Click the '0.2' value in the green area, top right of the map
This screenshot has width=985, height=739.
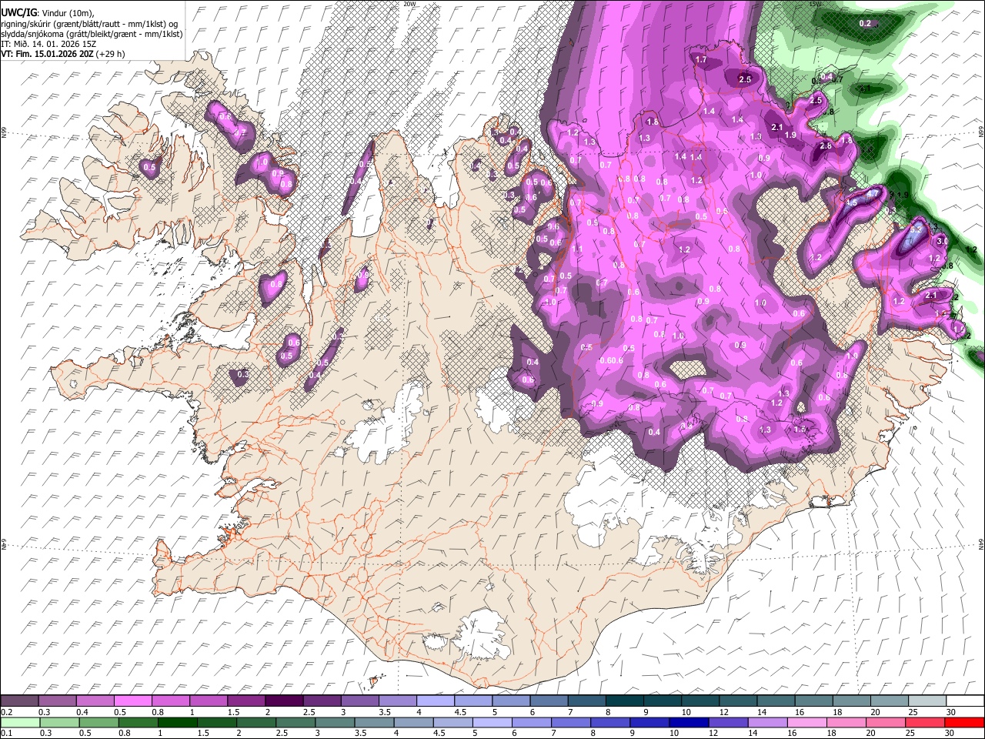tap(865, 23)
